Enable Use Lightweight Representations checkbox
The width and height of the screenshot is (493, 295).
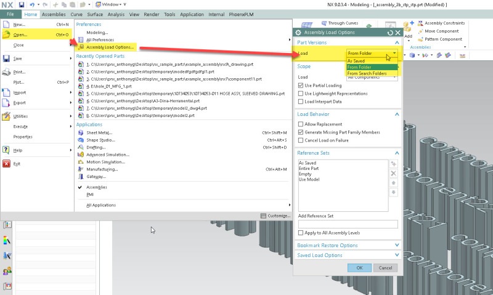click(301, 94)
